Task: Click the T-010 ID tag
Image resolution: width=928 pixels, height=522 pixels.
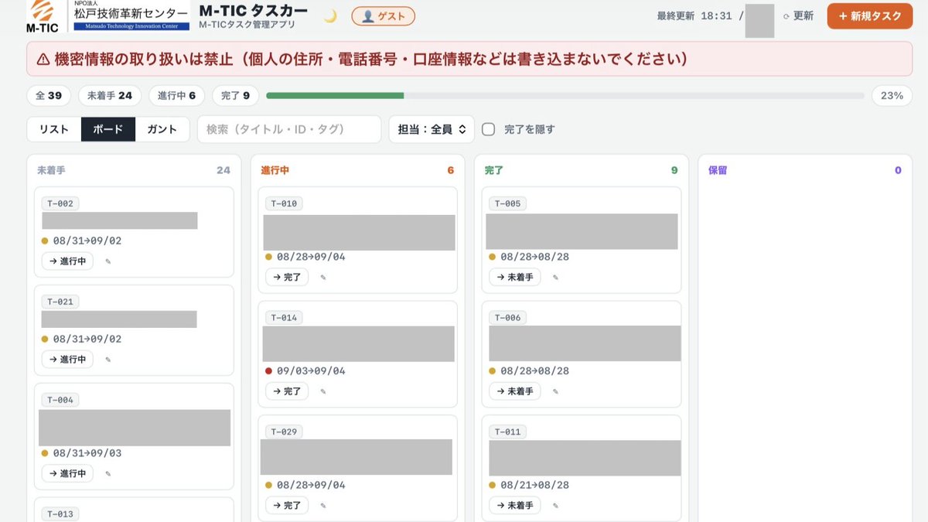Action: 284,203
